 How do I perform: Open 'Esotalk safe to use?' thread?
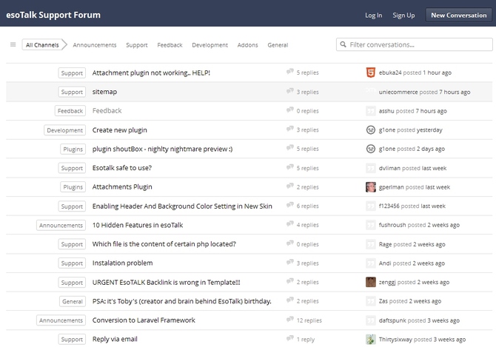[x=122, y=168]
